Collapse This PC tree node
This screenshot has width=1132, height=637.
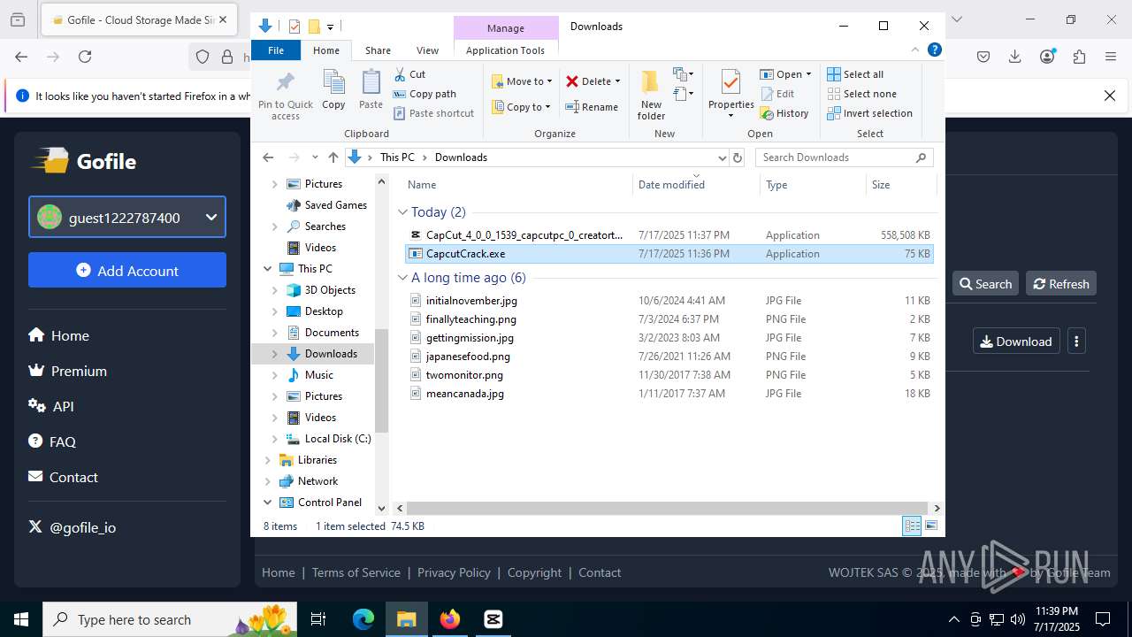[268, 269]
